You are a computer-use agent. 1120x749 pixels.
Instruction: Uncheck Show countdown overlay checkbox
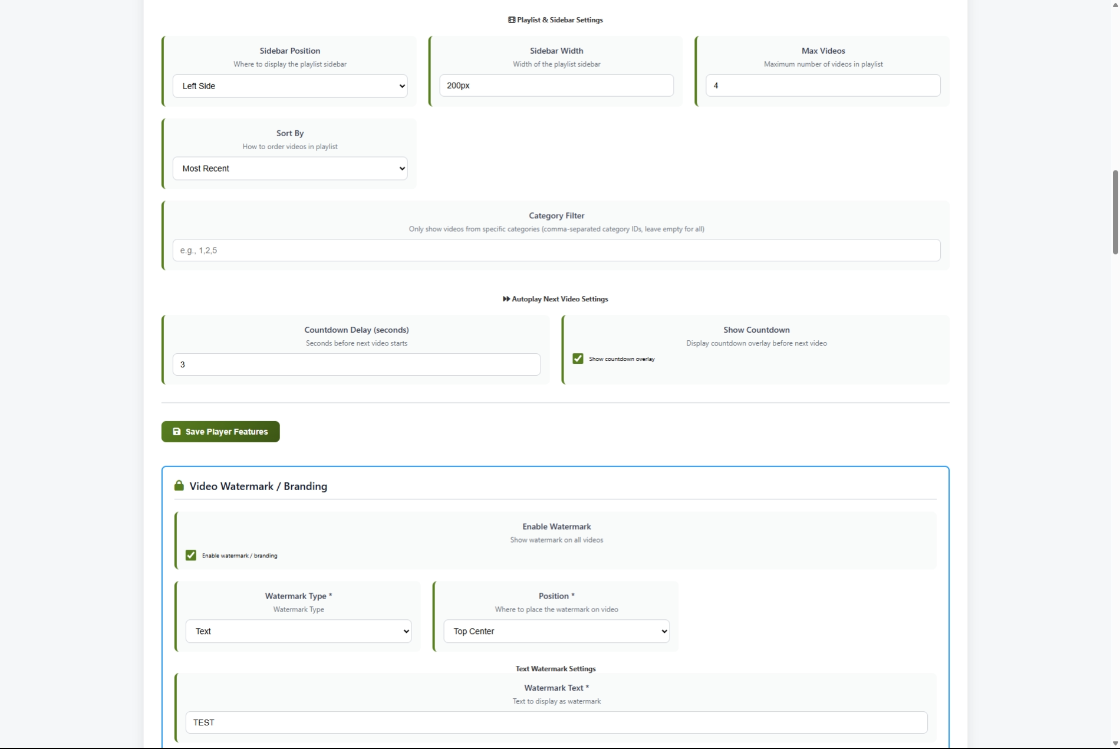pyautogui.click(x=578, y=359)
